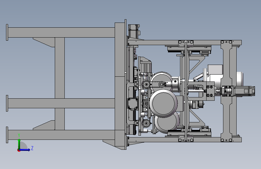Select the lower round wheel at the bottom

coord(167,123)
